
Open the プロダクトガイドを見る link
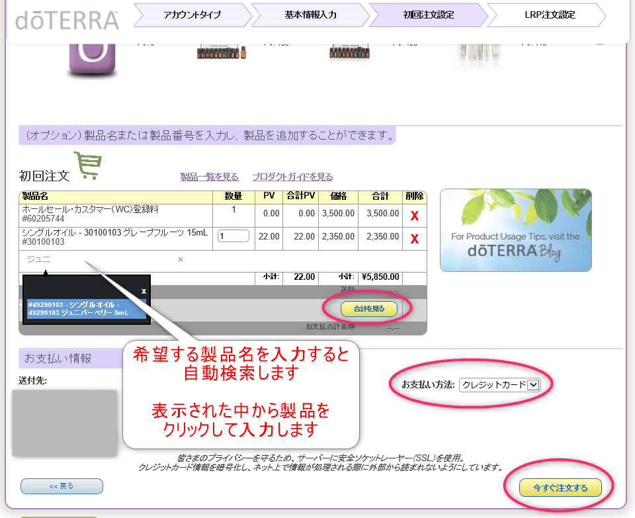[293, 177]
